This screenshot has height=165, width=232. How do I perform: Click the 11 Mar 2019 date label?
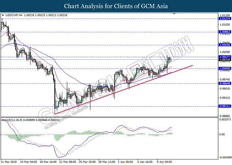coord(9,162)
